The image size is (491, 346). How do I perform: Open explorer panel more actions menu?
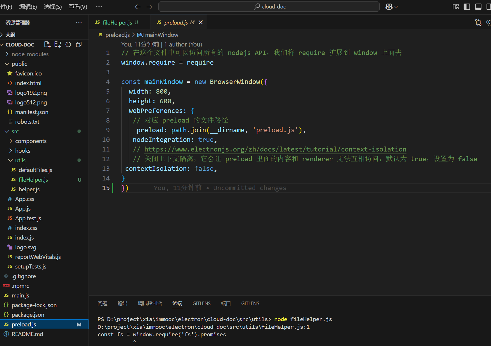[x=79, y=23]
